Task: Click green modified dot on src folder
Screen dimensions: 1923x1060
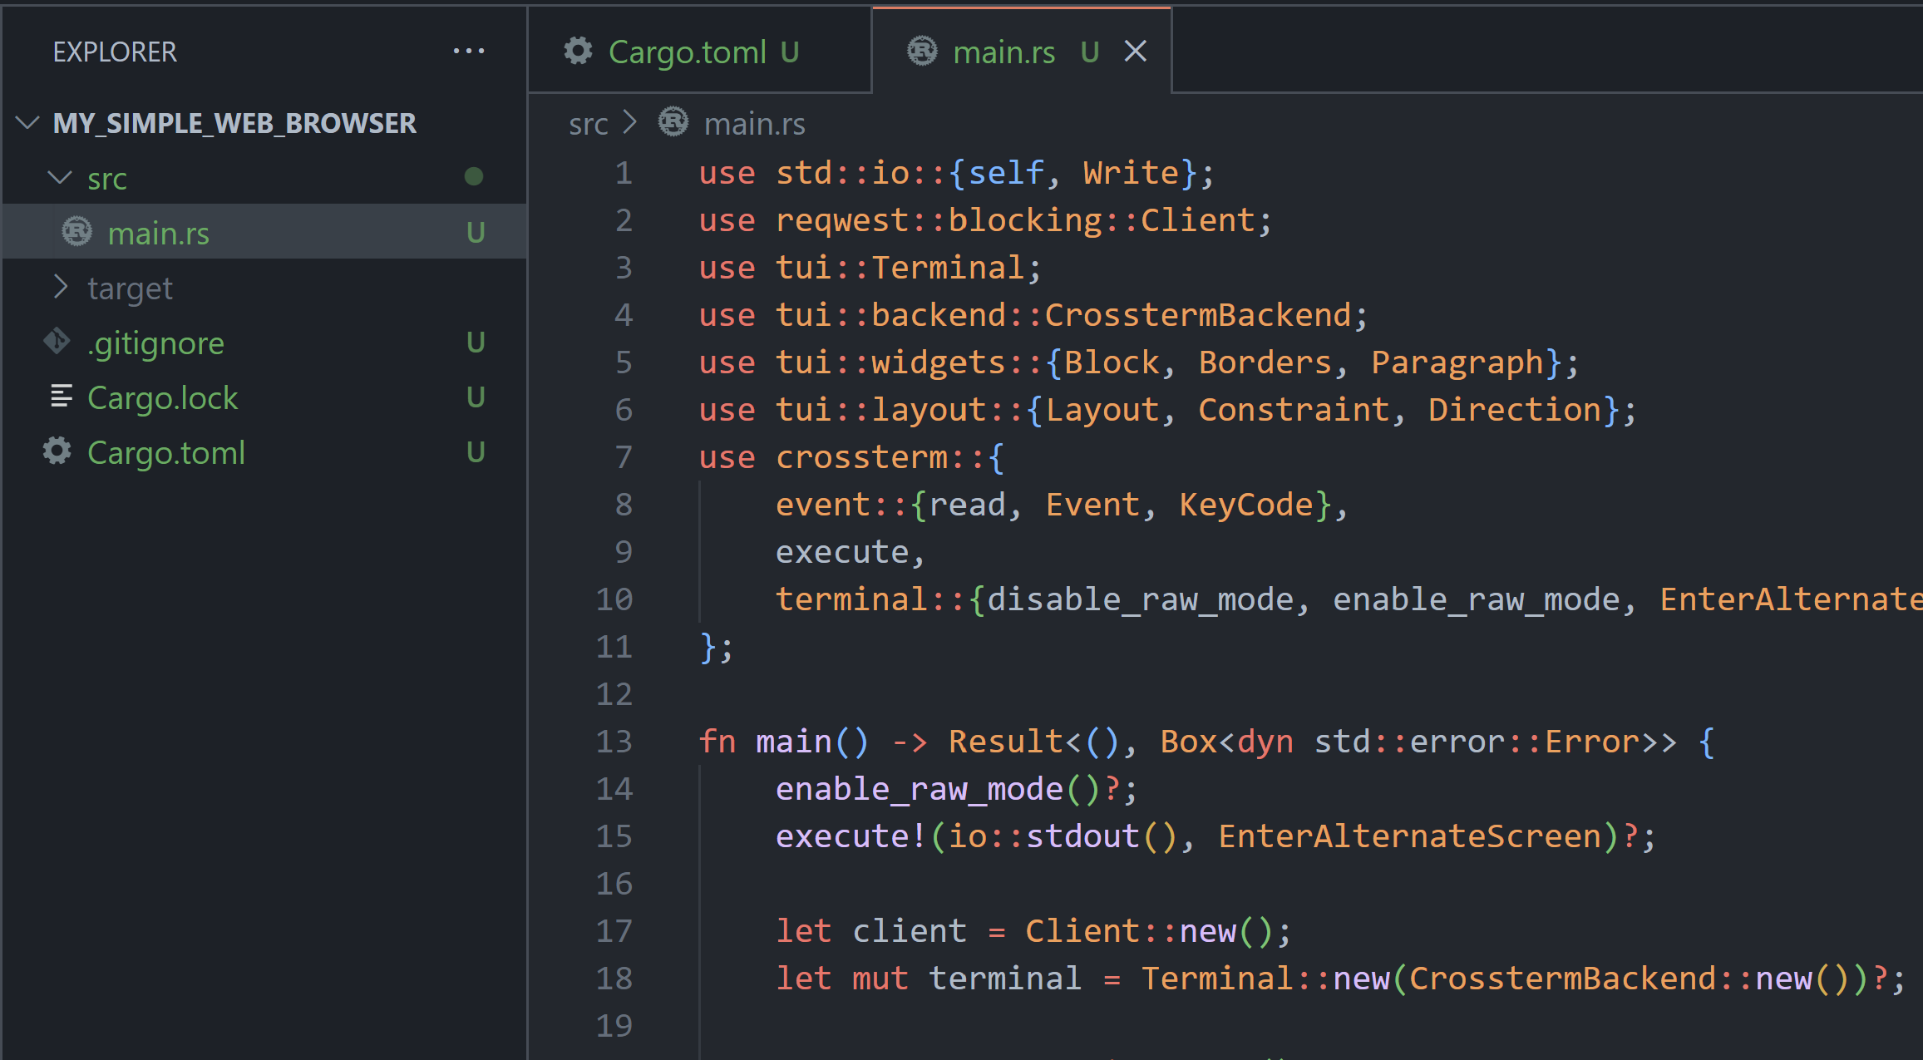Action: tap(474, 176)
